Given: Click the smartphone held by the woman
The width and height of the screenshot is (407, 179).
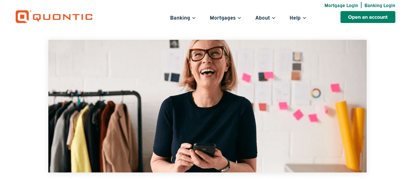Looking at the screenshot, I should pyautogui.click(x=204, y=150).
